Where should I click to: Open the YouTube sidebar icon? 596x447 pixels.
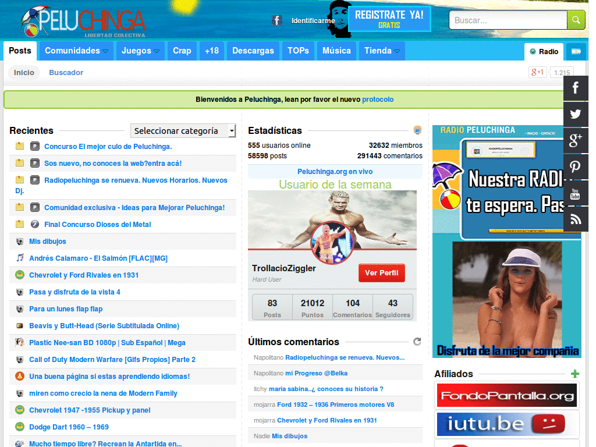(576, 193)
